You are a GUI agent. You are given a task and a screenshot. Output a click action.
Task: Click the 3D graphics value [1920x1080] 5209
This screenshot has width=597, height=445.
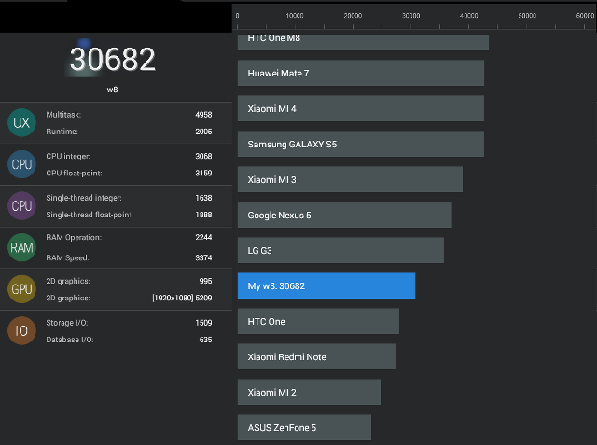point(182,298)
